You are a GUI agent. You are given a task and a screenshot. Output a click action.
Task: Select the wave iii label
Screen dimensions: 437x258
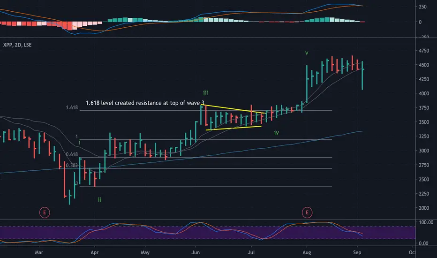tap(206, 92)
